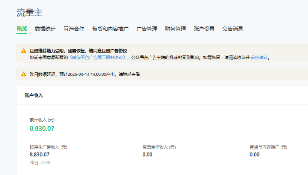Click the 累计收入 (元) label
The width and height of the screenshot is (308, 175).
[42, 120]
